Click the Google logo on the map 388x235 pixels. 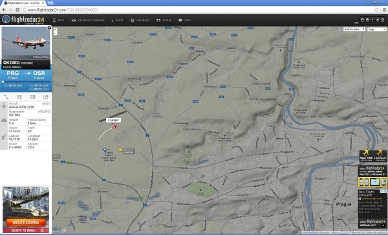[60, 230]
